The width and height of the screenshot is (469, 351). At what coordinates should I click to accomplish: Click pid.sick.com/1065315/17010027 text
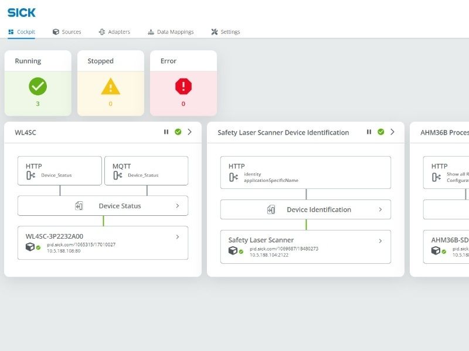[x=81, y=245]
